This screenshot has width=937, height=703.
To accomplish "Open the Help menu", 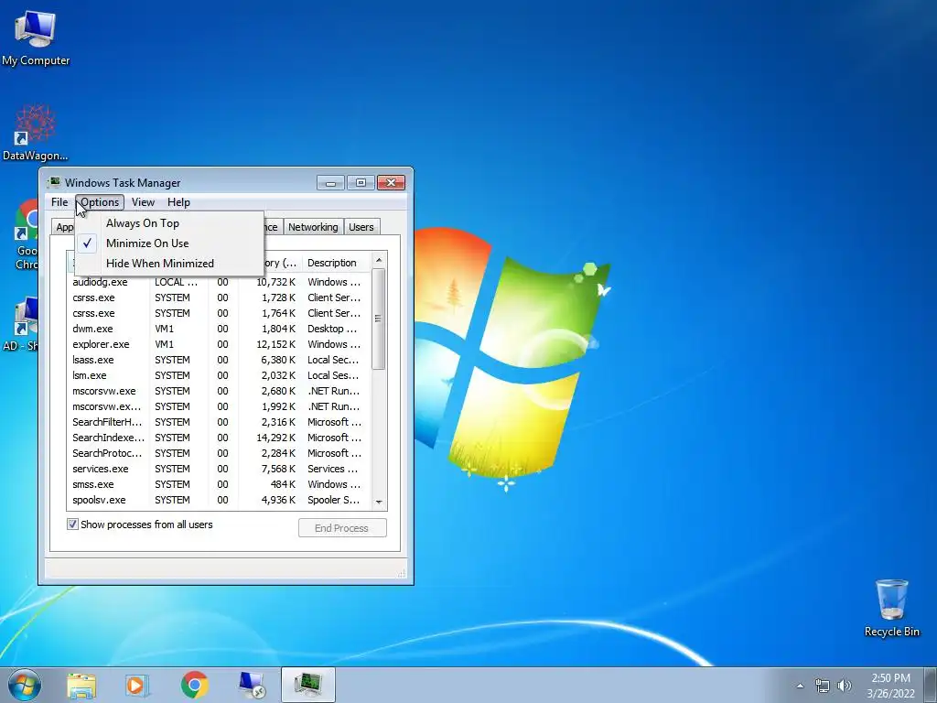I will tap(178, 202).
